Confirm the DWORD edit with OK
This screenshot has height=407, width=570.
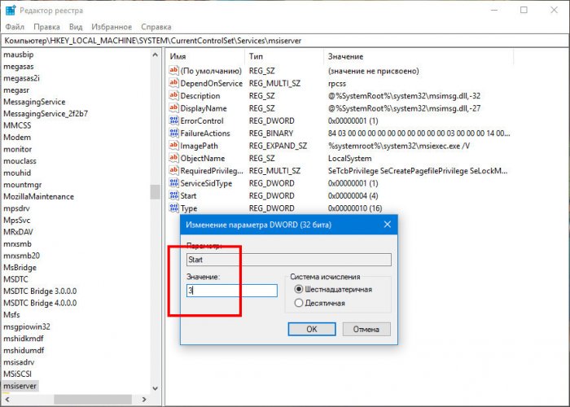[312, 329]
